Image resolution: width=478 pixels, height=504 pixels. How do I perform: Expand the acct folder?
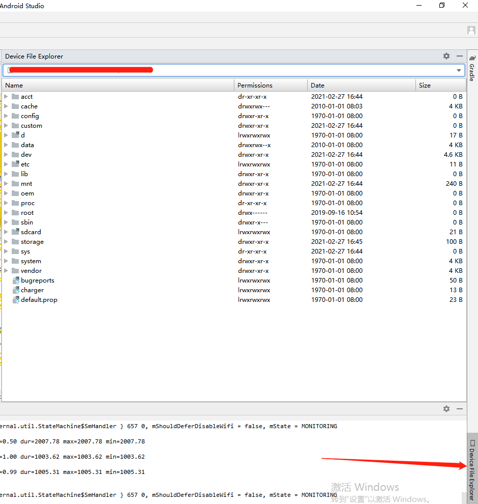click(6, 97)
